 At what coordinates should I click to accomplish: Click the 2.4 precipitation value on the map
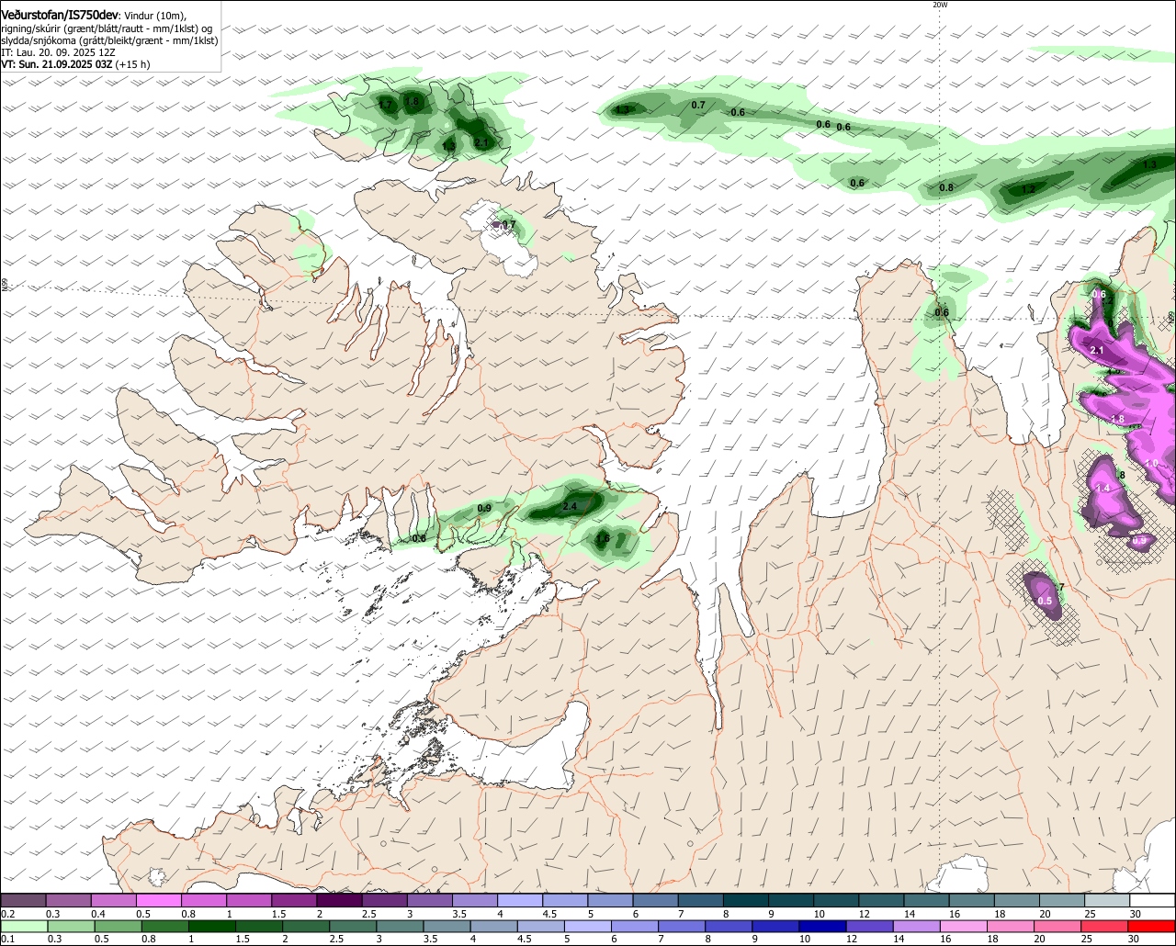(570, 506)
